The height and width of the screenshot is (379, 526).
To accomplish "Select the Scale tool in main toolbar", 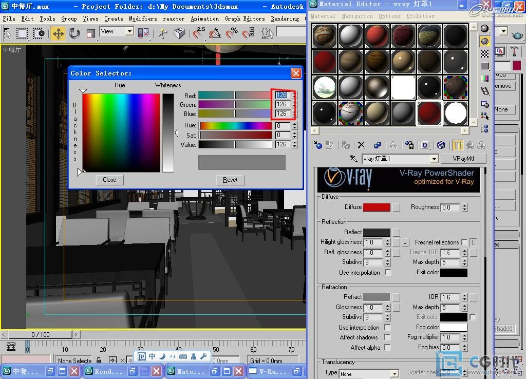I will click(90, 33).
